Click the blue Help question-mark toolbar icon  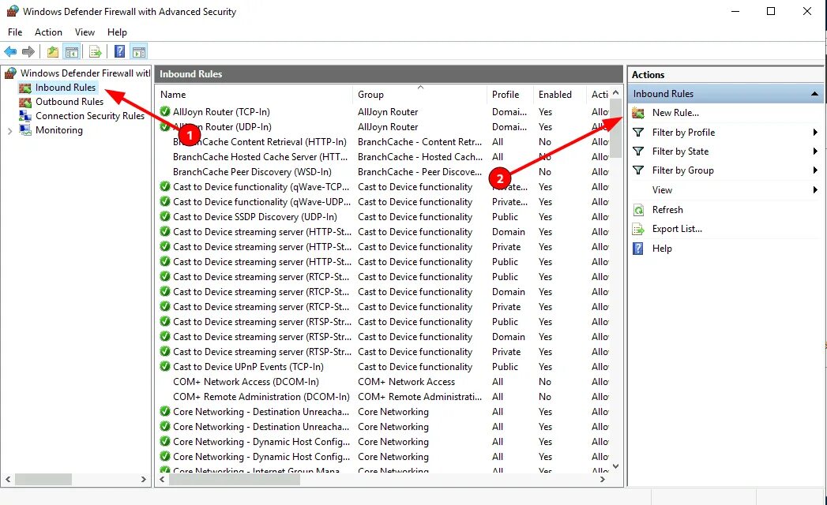[120, 51]
